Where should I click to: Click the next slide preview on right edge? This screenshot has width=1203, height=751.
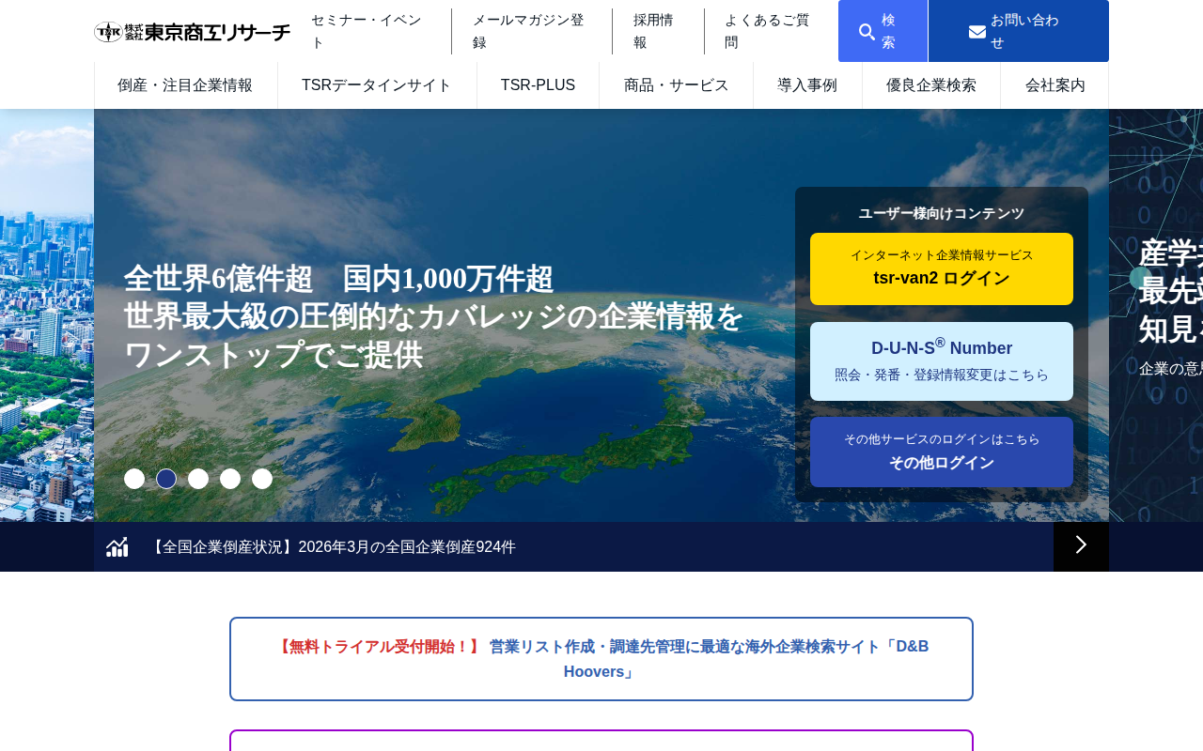tap(1156, 315)
